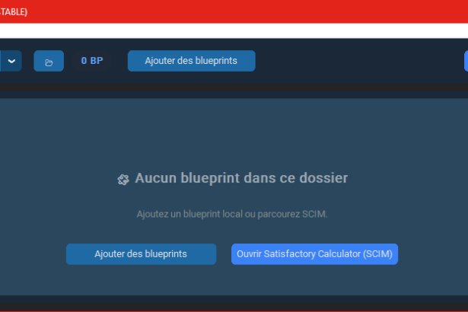This screenshot has width=468, height=312.
Task: Click the centered Ajouter des blueprints button
Action: [140, 254]
